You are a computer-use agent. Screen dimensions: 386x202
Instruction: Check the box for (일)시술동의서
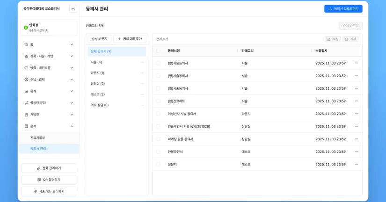coord(158,88)
